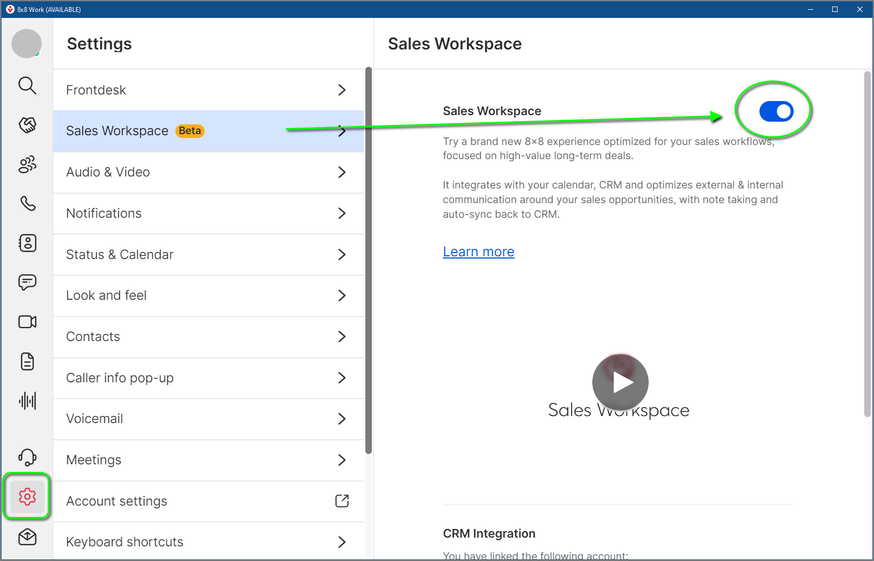This screenshot has height=561, width=874.
Task: Open the Notifications settings
Action: tap(208, 213)
